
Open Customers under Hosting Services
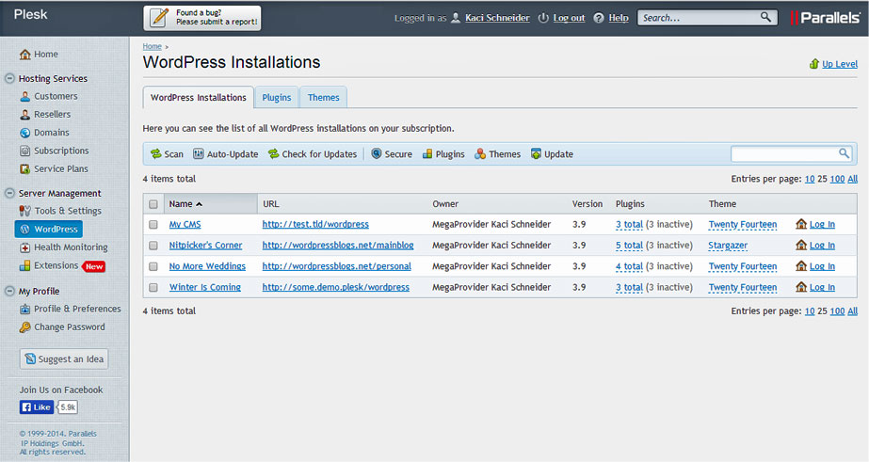click(49, 96)
